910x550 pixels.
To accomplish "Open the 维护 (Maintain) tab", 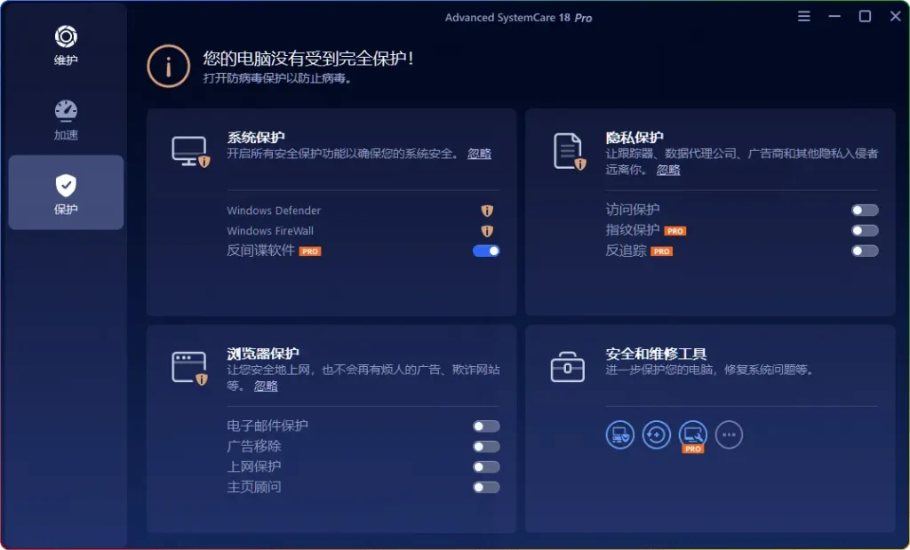I will click(65, 46).
